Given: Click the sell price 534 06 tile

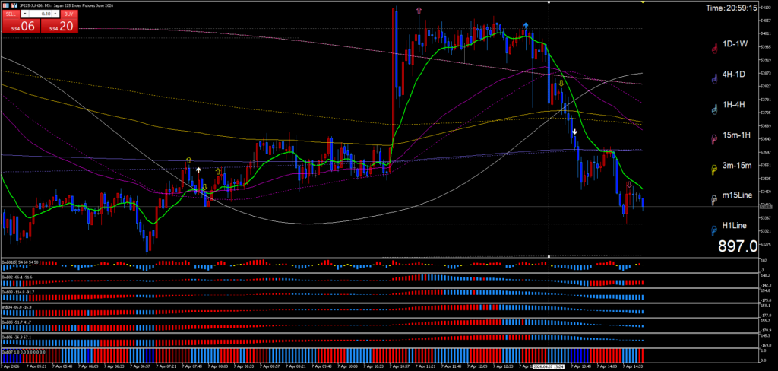Looking at the screenshot, I should pyautogui.click(x=21, y=27).
